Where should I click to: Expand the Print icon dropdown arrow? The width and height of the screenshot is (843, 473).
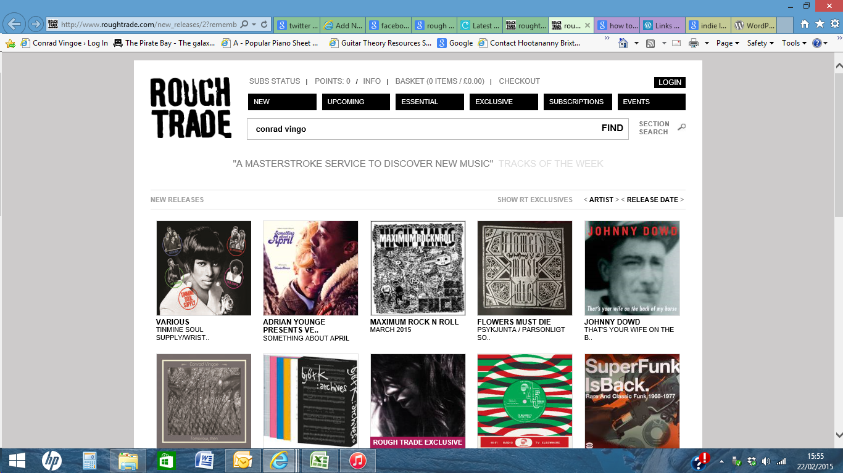coord(706,43)
